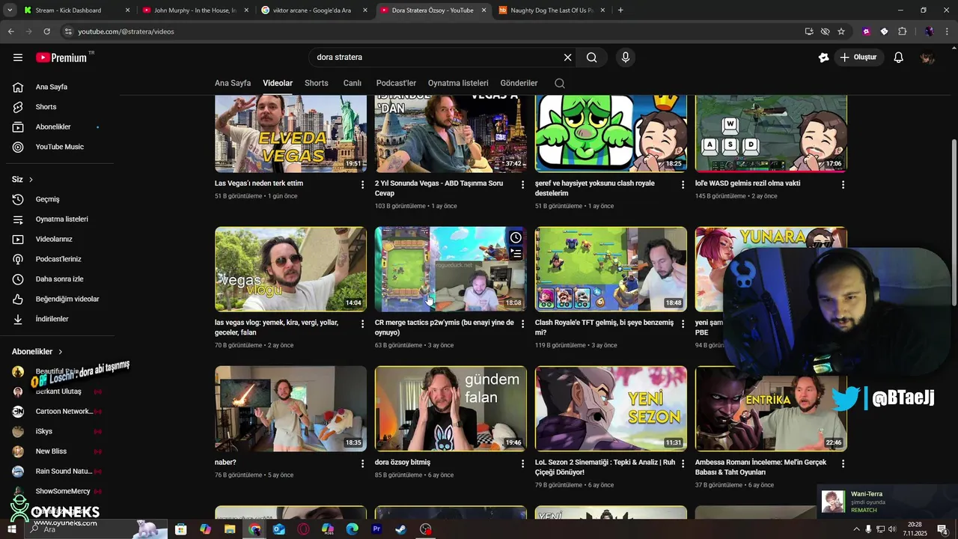This screenshot has height=539, width=958.
Task: Open Steam from the Windows taskbar
Action: click(401, 529)
